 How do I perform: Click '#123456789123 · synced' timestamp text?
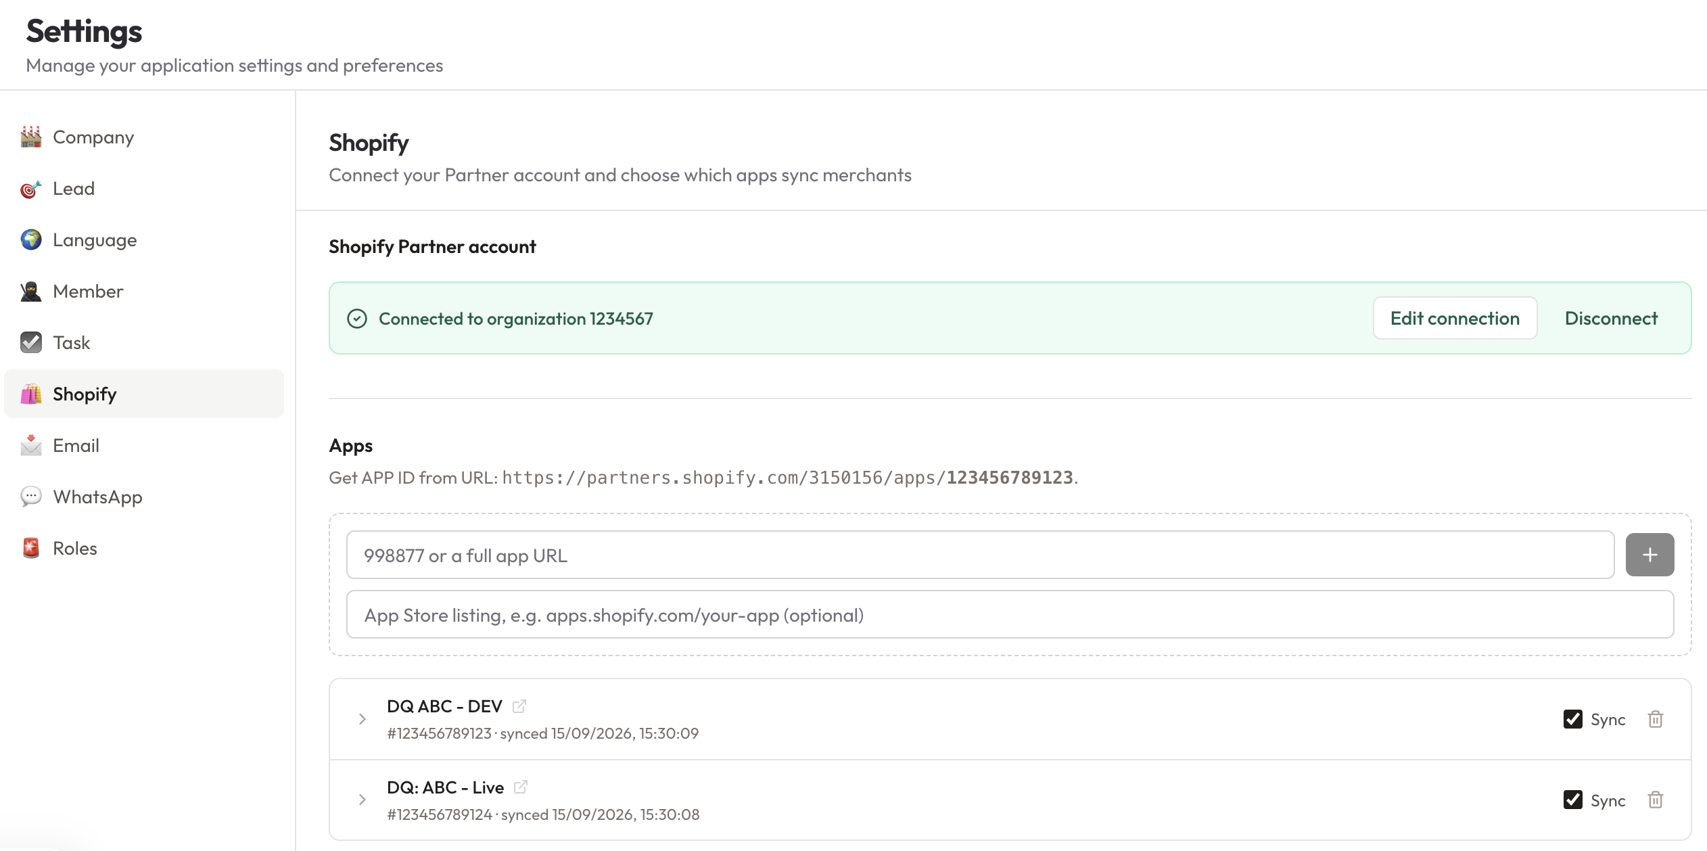tap(542, 733)
